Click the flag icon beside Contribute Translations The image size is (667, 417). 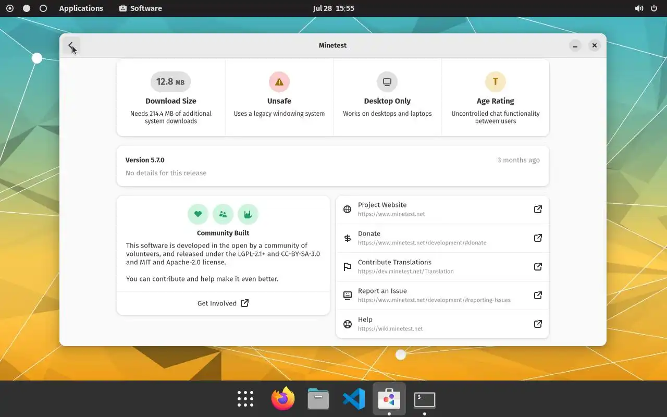coord(348,266)
